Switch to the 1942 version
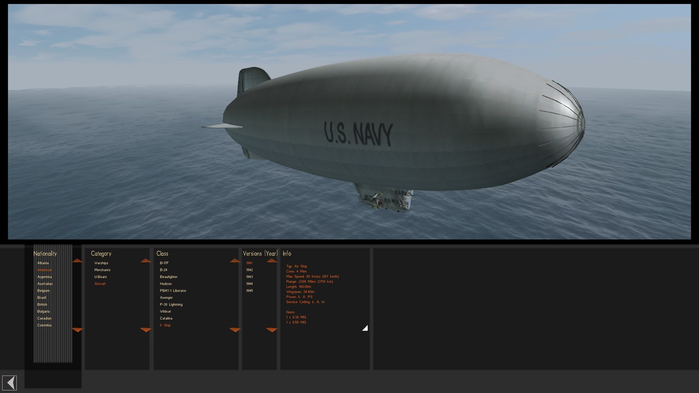 click(x=249, y=270)
